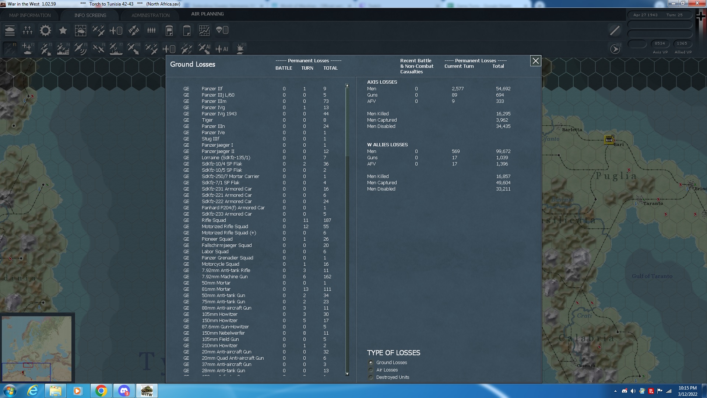The height and width of the screenshot is (398, 707).
Task: Select the Order of Battle tank icon
Action: point(10,30)
